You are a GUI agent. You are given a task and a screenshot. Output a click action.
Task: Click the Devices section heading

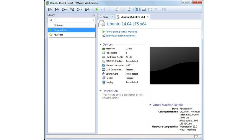coord(107,44)
